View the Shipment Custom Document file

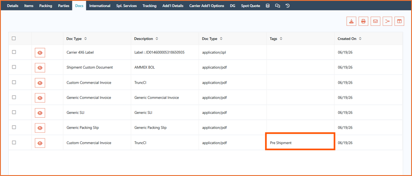point(40,67)
